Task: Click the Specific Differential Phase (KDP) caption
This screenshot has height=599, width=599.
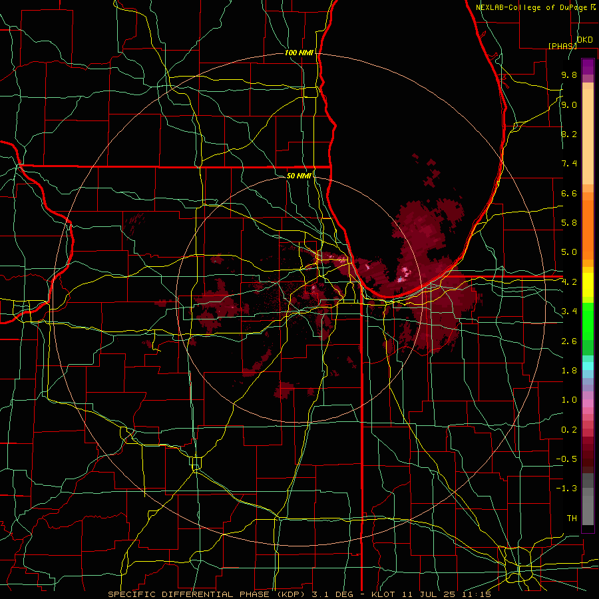Action: [x=208, y=594]
